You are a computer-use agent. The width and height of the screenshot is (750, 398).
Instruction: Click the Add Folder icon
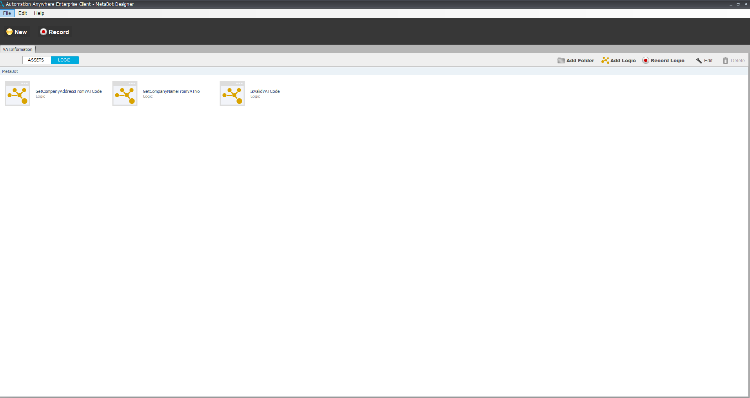(x=561, y=60)
